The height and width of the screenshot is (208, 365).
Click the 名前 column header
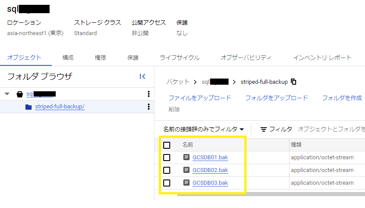tap(188, 145)
